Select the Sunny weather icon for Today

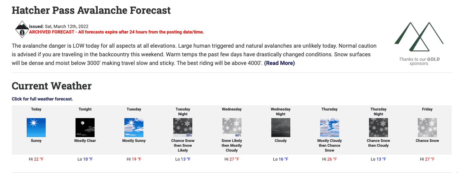36,127
